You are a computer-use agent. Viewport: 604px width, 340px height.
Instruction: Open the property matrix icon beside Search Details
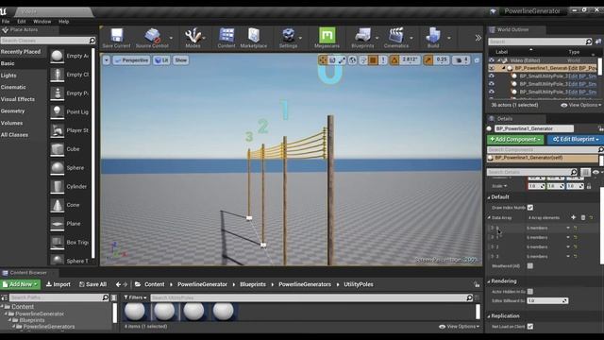(585, 172)
